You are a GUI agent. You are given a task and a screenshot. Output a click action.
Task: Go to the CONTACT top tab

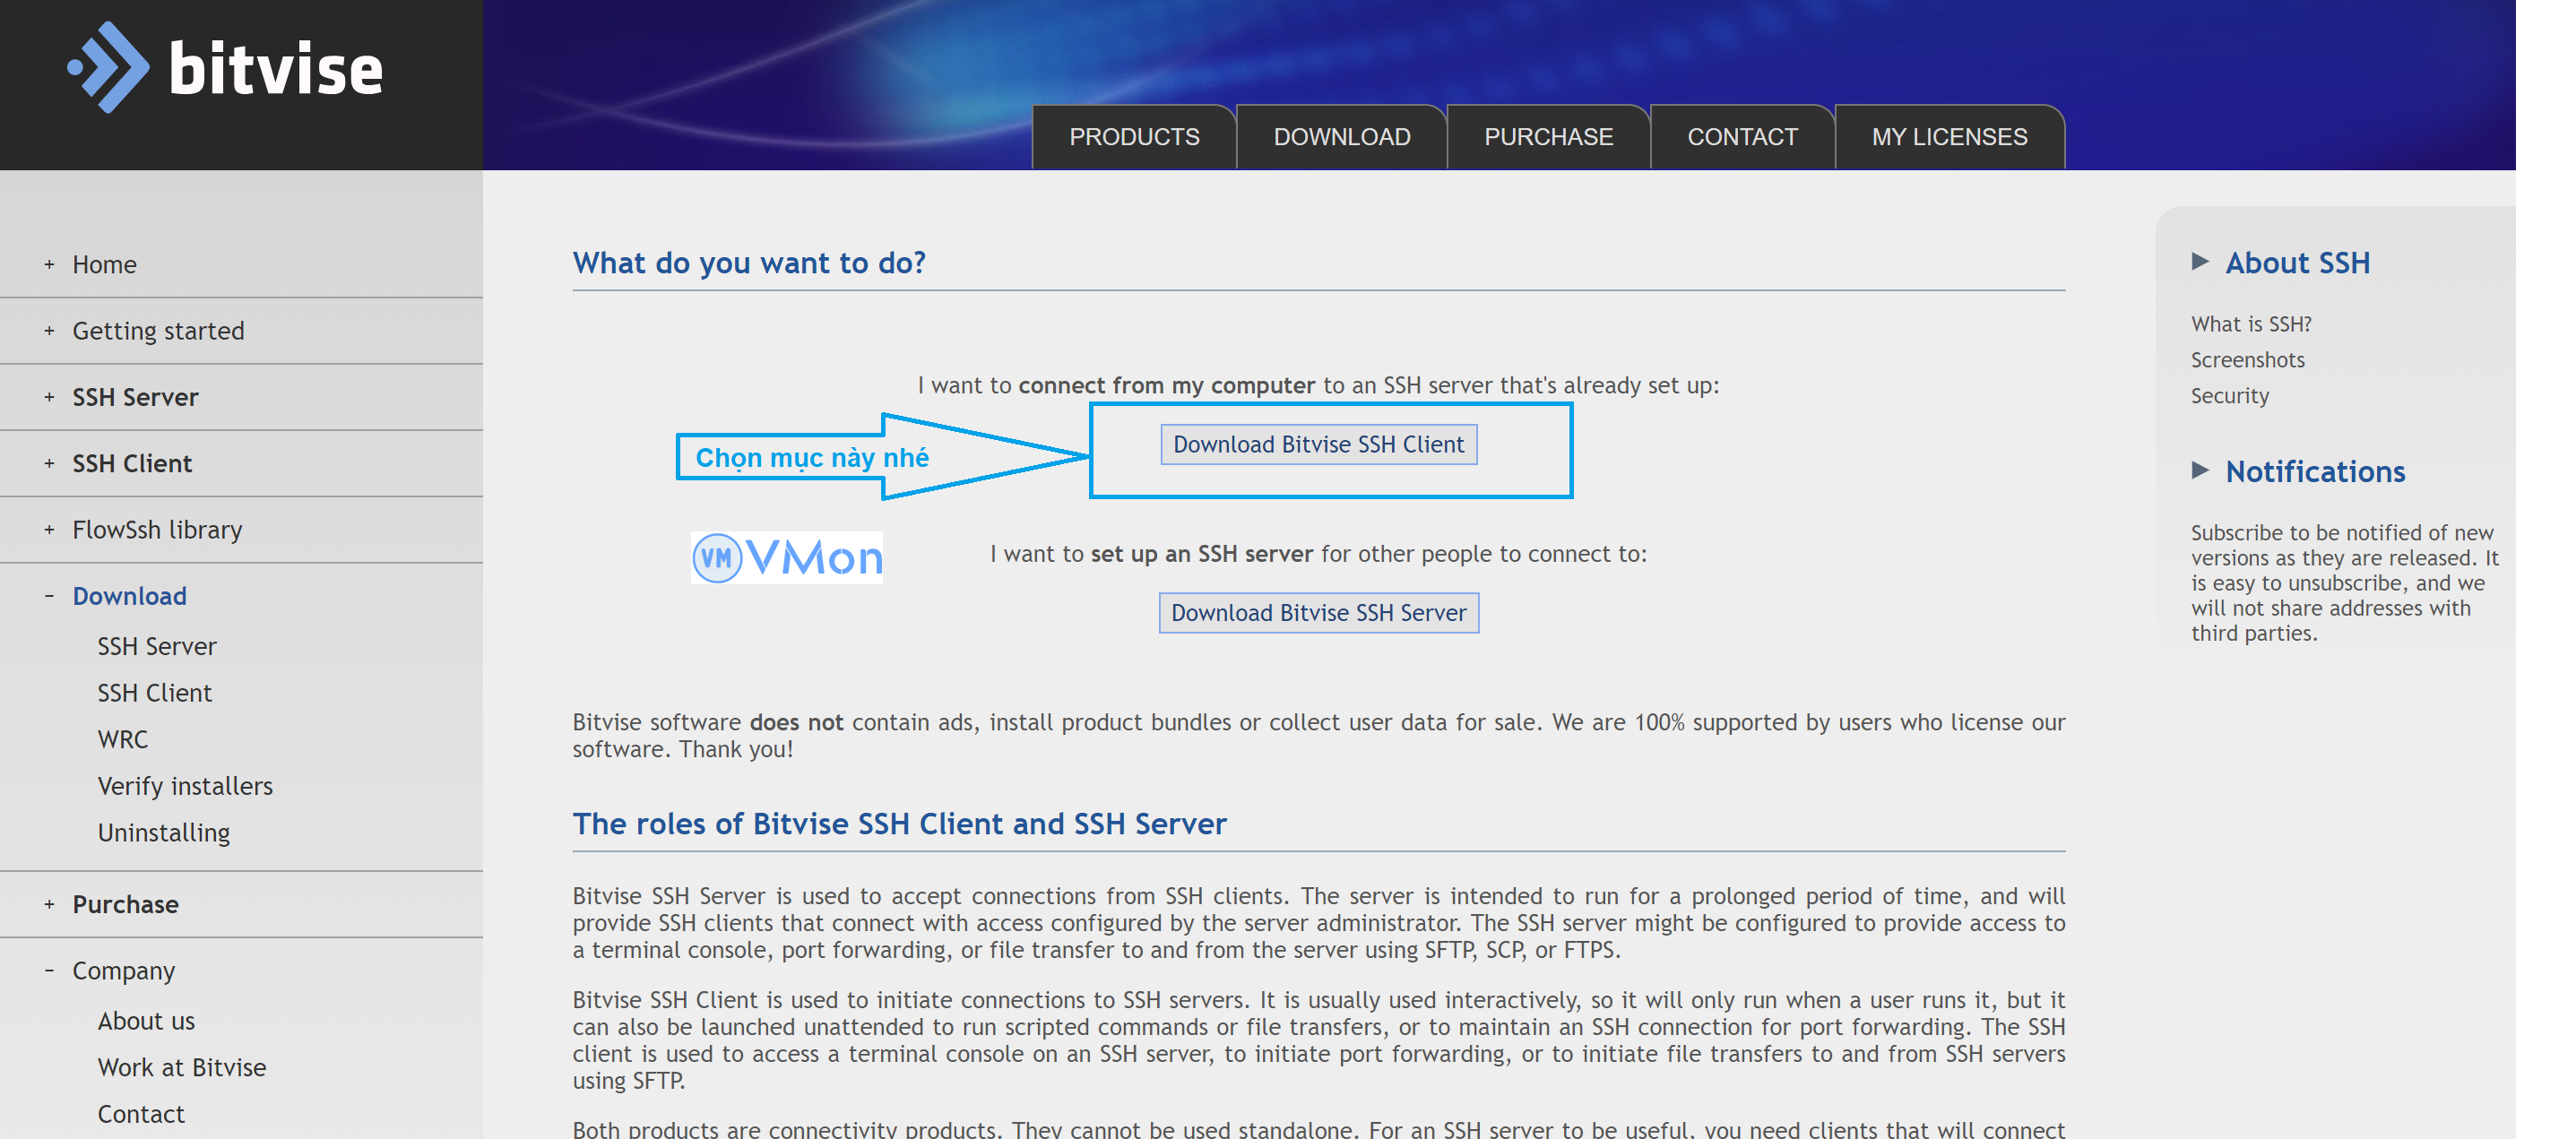[x=1741, y=137]
